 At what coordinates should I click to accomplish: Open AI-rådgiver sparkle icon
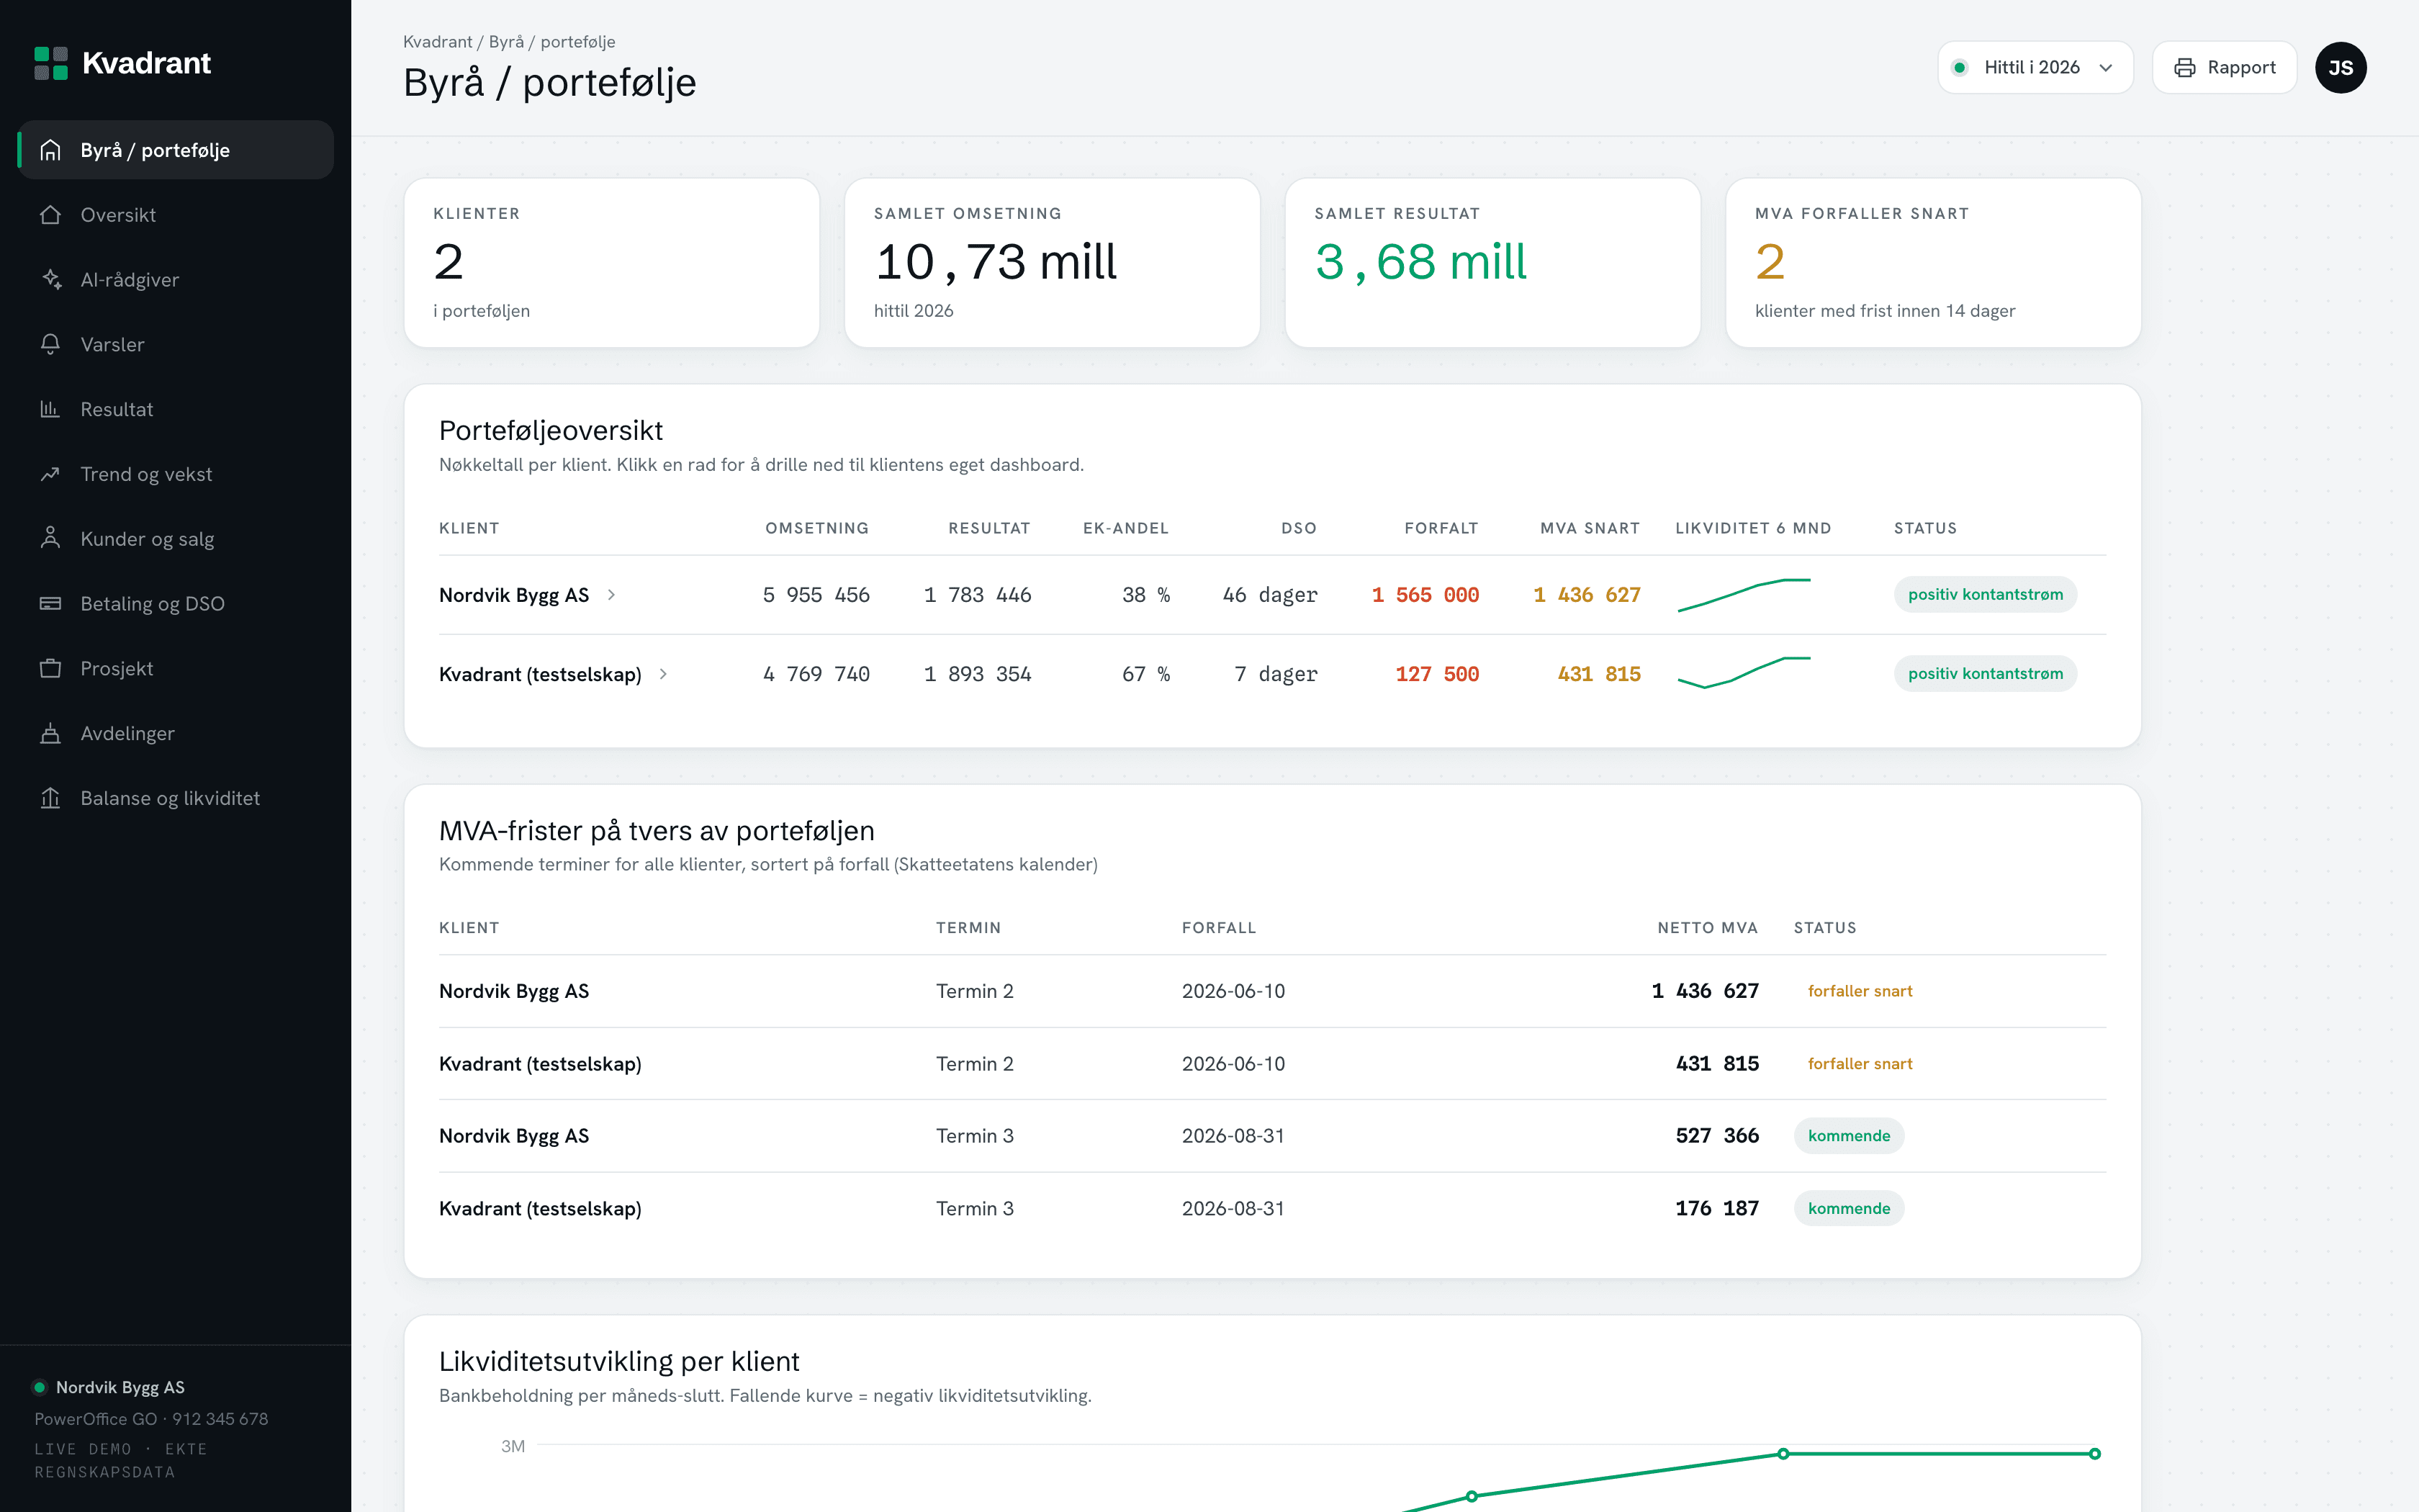tap(50, 280)
